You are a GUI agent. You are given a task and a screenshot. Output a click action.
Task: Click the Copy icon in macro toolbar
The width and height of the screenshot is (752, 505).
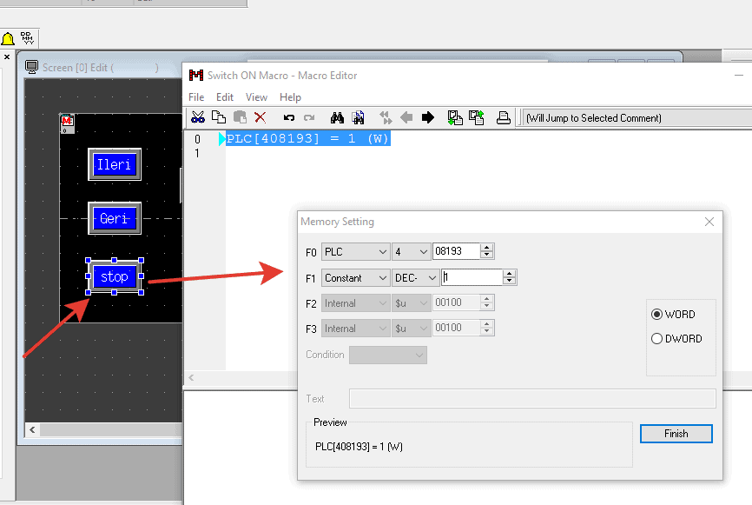coord(219,117)
